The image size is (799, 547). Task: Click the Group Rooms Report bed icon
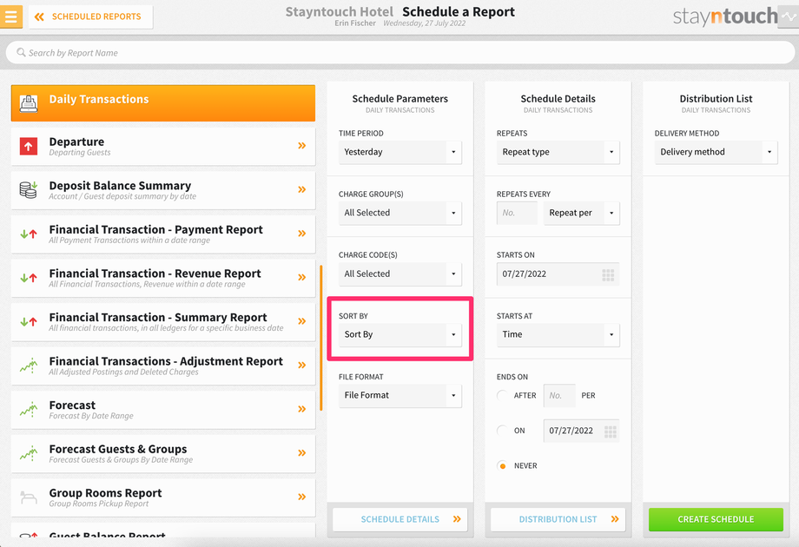[x=29, y=498]
